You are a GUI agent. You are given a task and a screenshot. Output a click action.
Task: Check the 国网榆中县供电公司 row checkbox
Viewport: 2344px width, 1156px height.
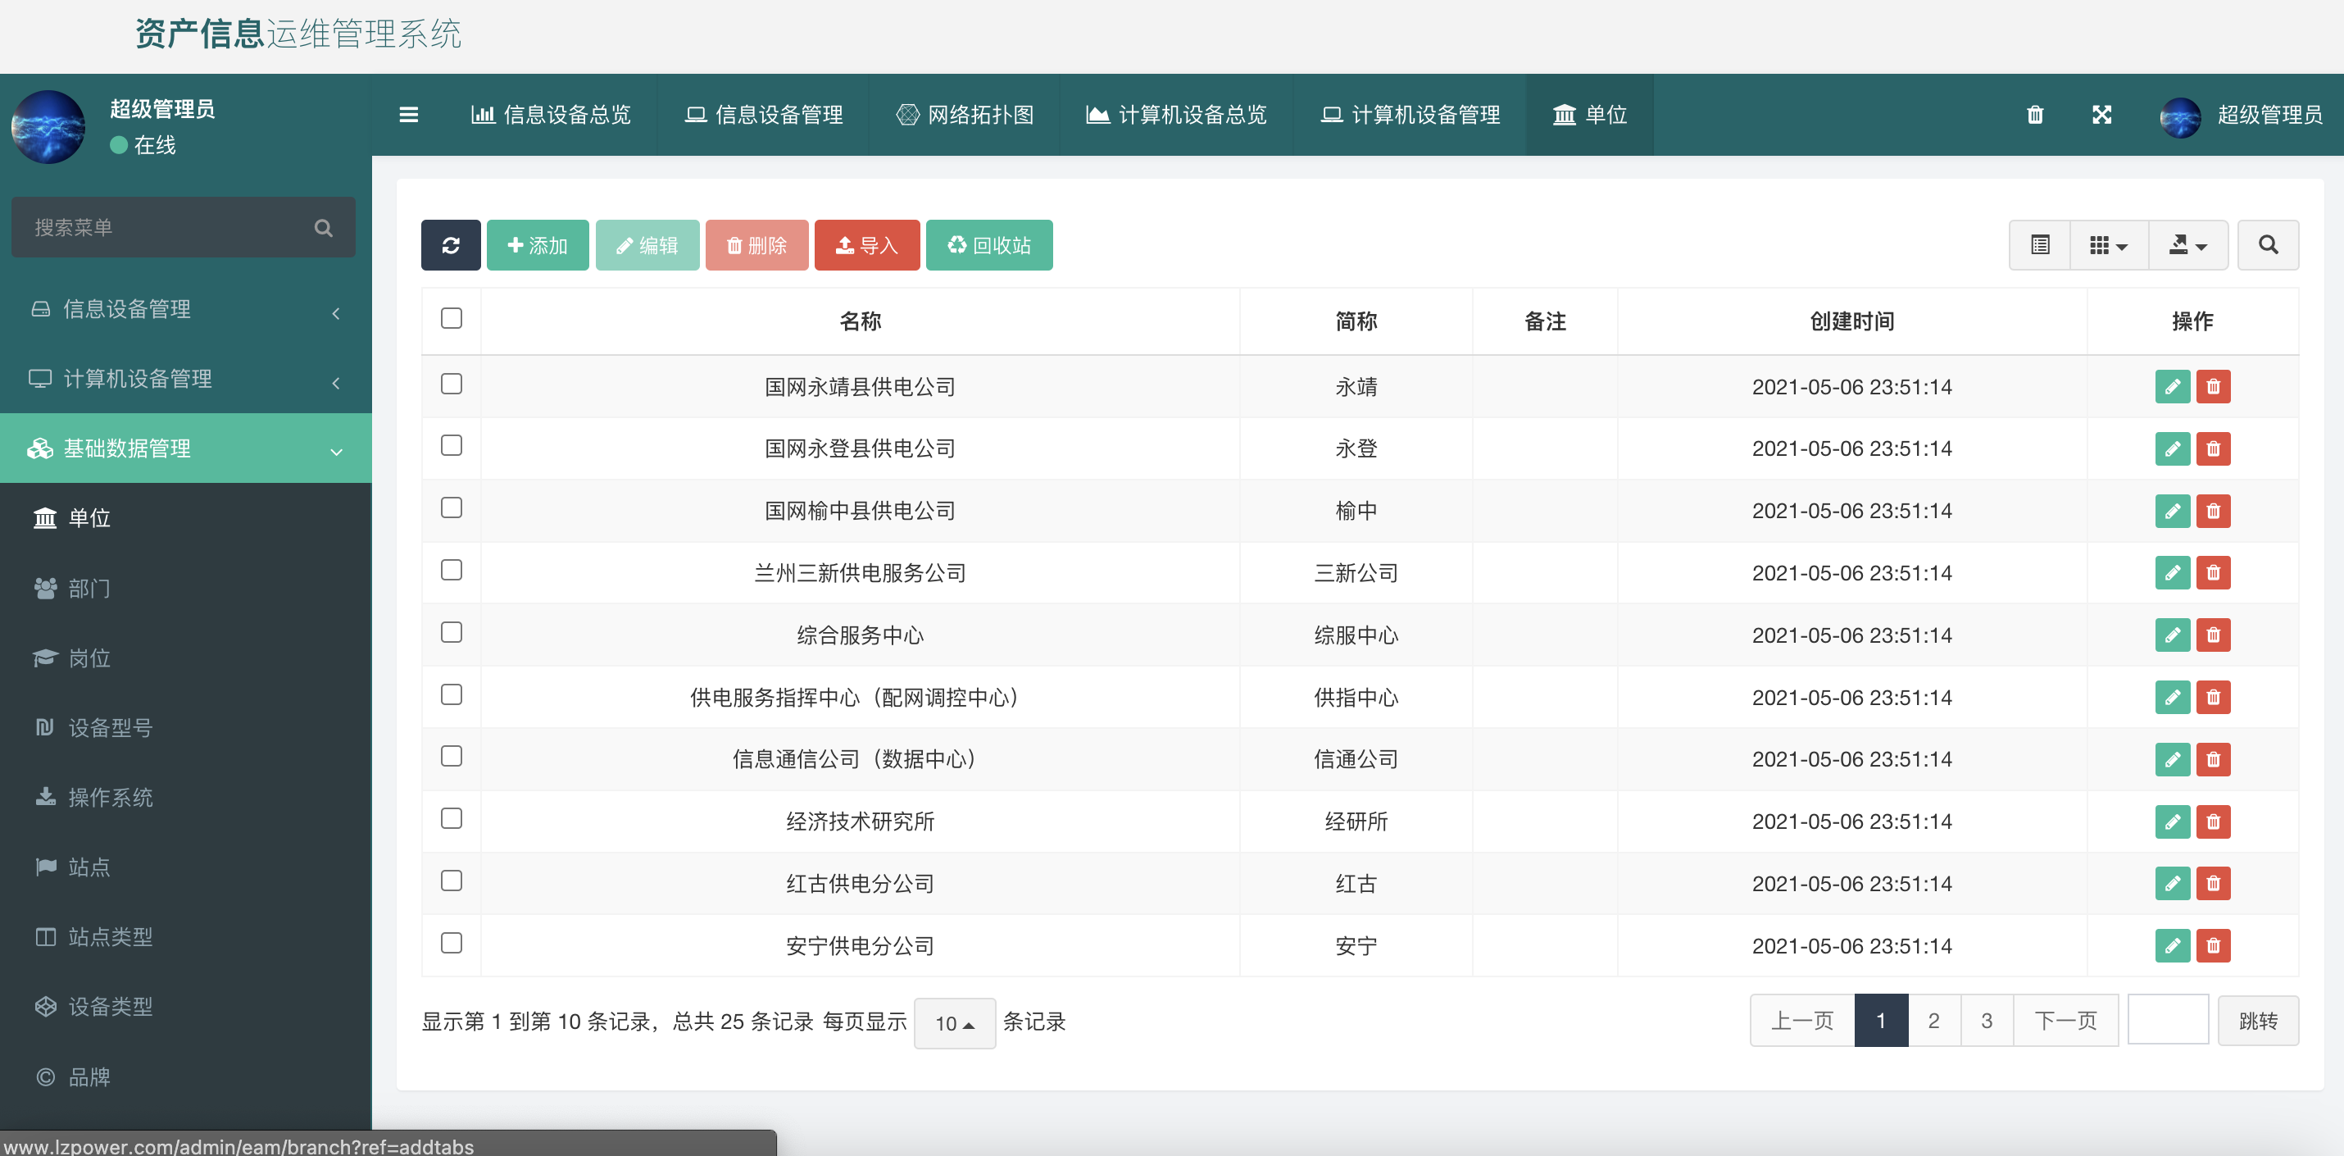coord(452,507)
